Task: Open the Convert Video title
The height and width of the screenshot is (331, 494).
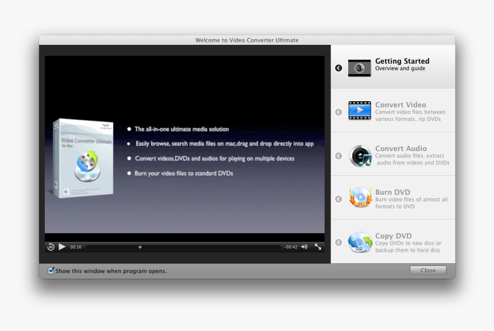Action: pos(400,105)
